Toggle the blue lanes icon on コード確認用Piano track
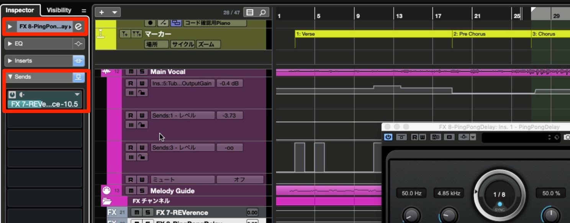The image size is (570, 223). (176, 23)
